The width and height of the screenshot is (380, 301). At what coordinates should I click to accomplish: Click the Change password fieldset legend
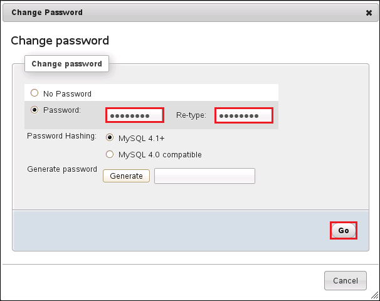[66, 64]
